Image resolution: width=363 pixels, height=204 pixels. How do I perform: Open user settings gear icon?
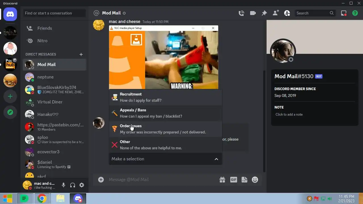(x=82, y=185)
